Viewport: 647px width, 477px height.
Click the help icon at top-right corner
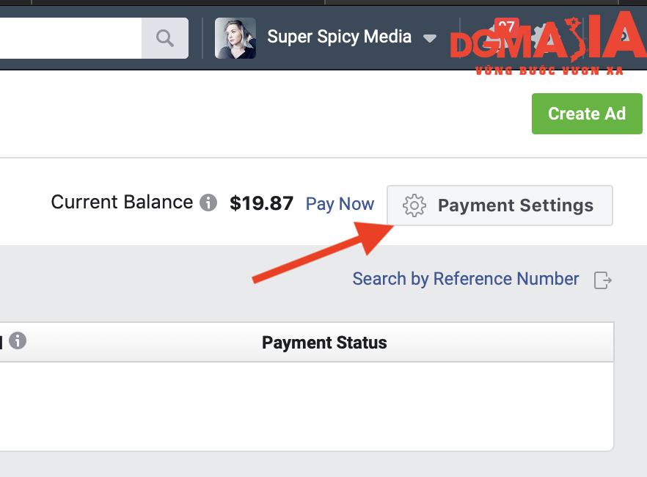[x=626, y=36]
